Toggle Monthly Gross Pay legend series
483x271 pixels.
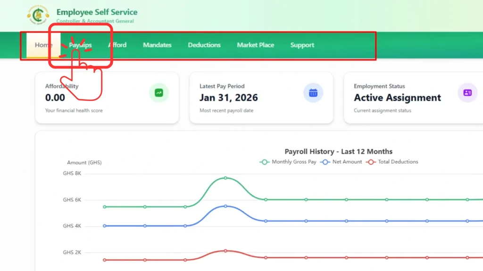tap(288, 162)
